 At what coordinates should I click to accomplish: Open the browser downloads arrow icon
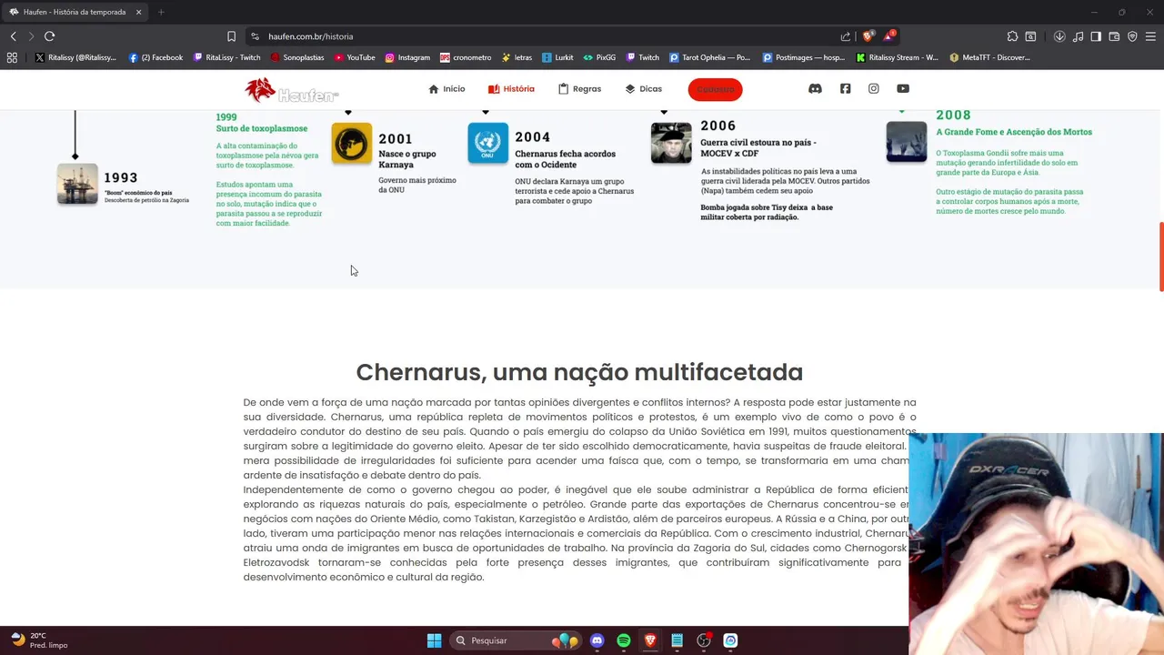(1059, 36)
